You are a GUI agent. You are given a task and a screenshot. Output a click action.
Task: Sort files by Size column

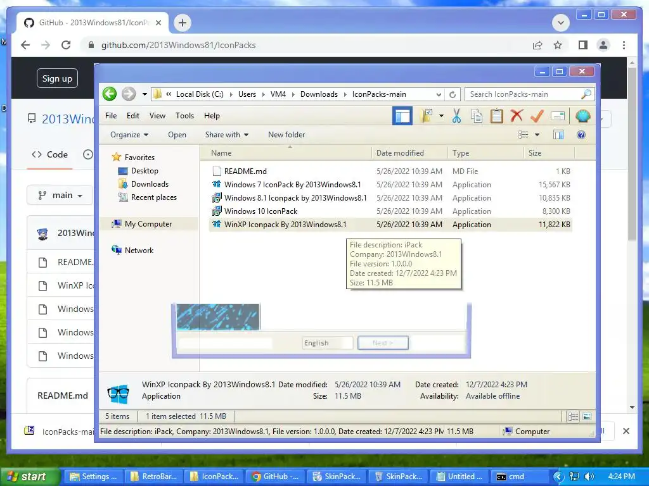tap(549, 153)
